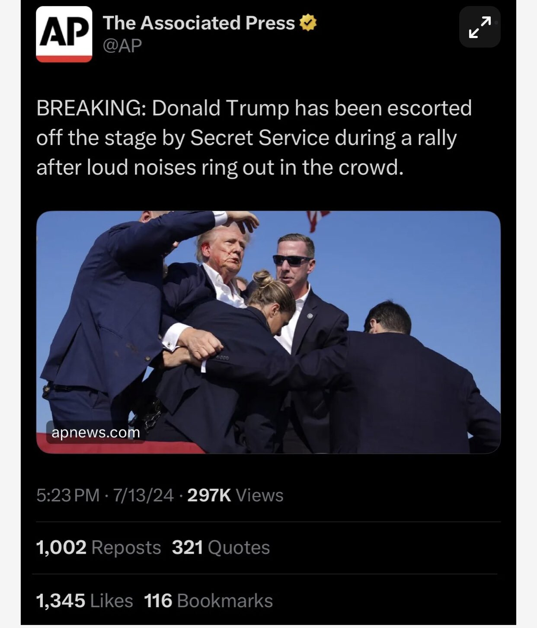The width and height of the screenshot is (537, 628).
Task: Open the 1,002 Reposts list
Action: tap(99, 548)
